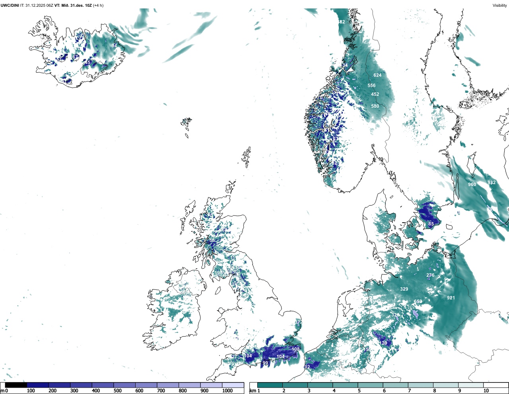
Task: Select the pale lavender 900–1000 m legend swatch
Action: (x=211, y=385)
